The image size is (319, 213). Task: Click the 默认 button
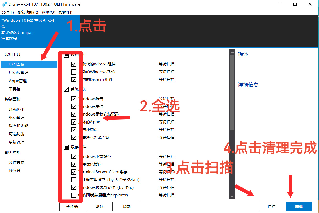(100, 207)
